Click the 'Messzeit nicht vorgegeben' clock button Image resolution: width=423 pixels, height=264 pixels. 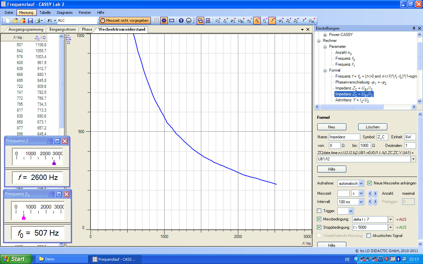125,20
